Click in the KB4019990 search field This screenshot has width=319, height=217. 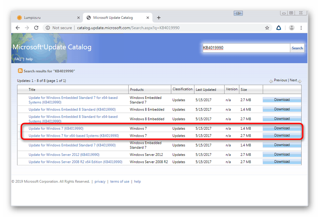(x=246, y=48)
